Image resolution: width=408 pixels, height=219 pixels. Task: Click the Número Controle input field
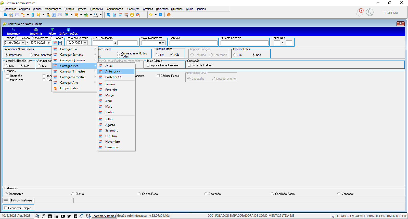tap(245, 43)
